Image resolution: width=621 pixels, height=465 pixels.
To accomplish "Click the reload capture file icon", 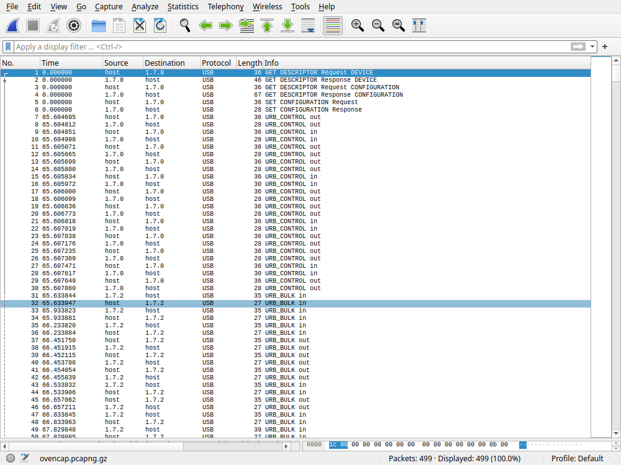I will 160,25.
